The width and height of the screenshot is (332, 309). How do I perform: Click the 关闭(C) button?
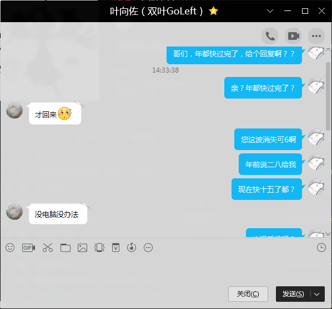tap(248, 294)
